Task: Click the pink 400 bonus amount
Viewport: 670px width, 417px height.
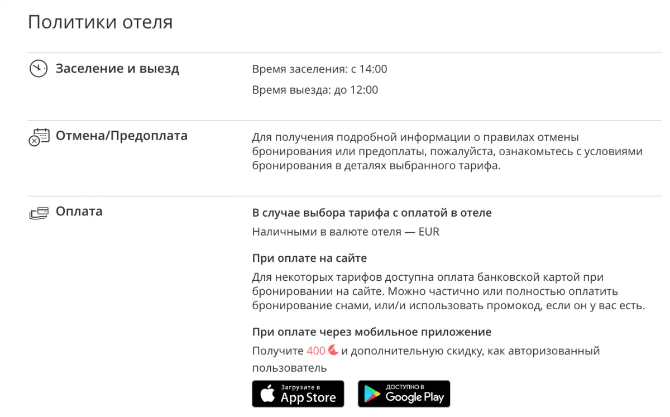Action: (316, 351)
